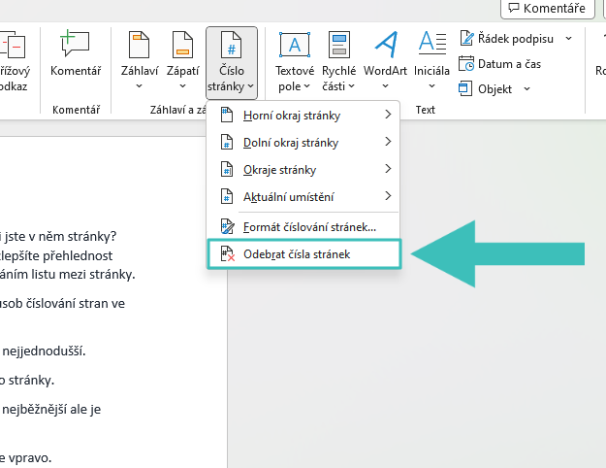Click the Aktuální umístění submenu arrow

click(388, 196)
